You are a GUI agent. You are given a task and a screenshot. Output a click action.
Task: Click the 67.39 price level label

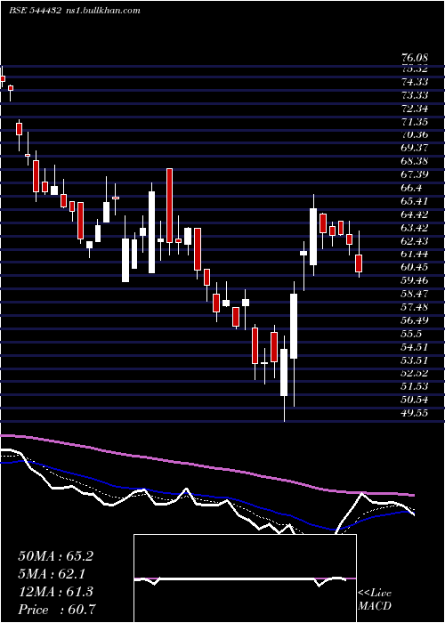click(415, 174)
